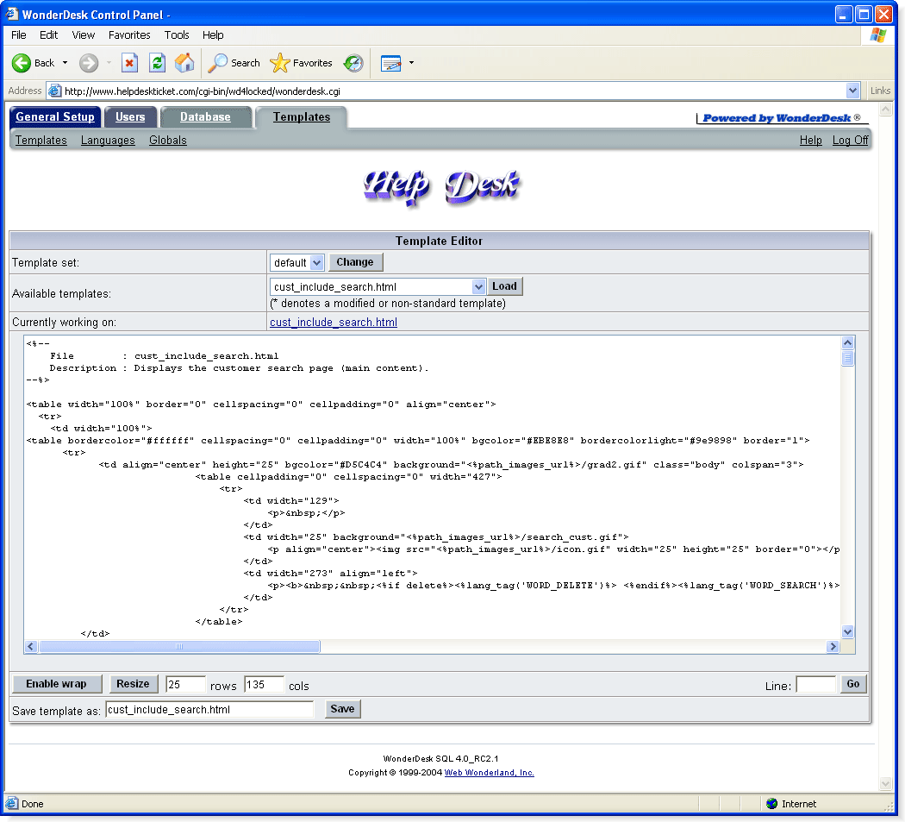Select the Templates main tab

click(302, 116)
